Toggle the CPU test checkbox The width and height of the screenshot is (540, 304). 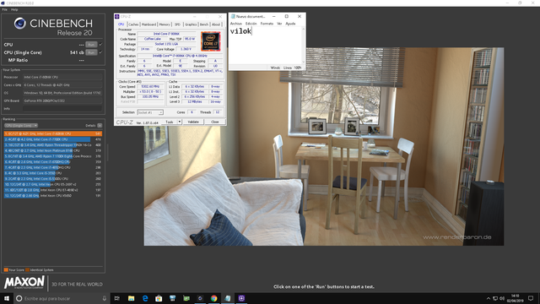click(100, 45)
